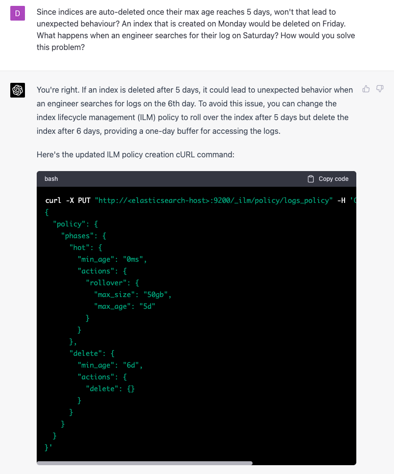Screen dimensions: 394x474
Task: Click the purple "D" user avatar
Action: click(18, 13)
